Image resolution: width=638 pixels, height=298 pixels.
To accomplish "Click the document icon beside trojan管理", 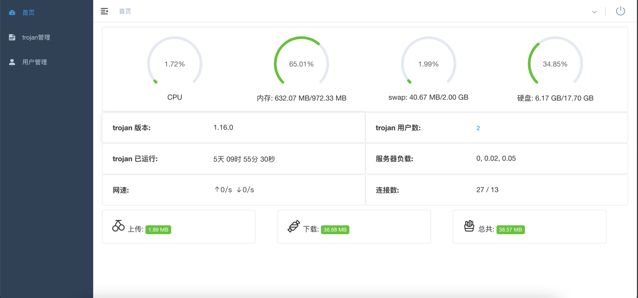I will click(x=12, y=38).
